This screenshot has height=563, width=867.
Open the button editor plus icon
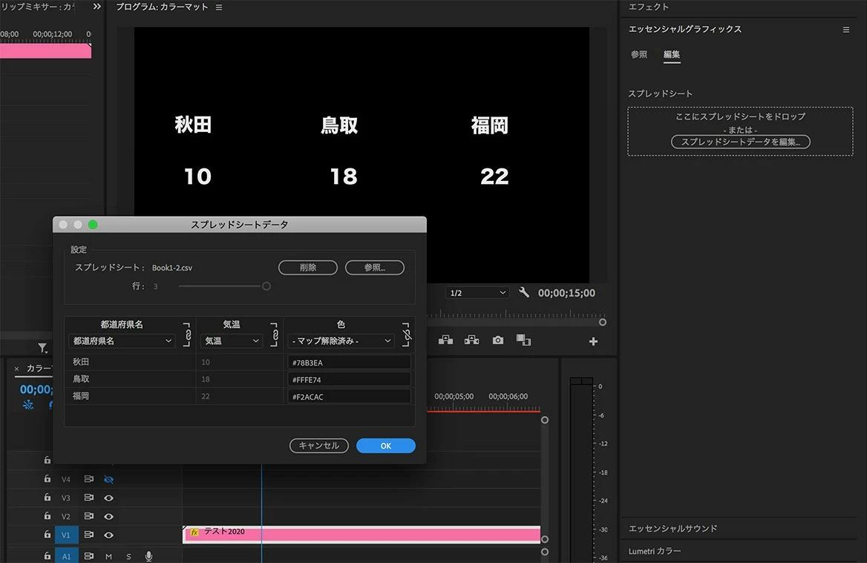(x=593, y=341)
